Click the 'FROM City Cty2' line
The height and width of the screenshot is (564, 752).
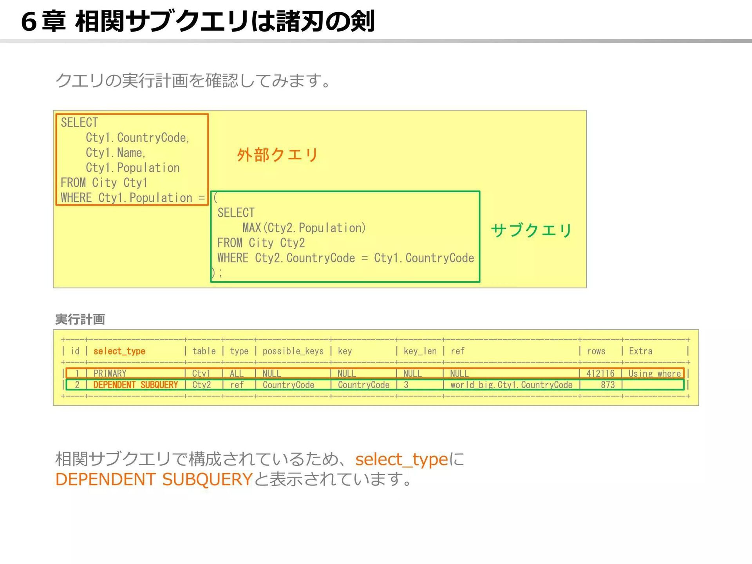point(261,243)
